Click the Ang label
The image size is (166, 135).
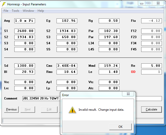click(x=7, y=21)
